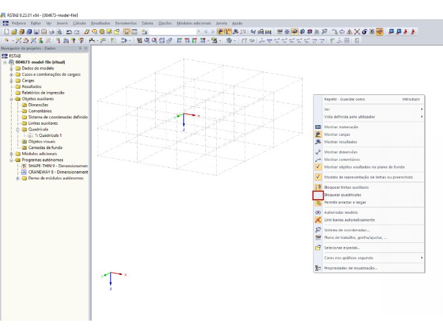Collapse the Quadrícula tree node
Screen dimensions: 443x332
click(17, 129)
